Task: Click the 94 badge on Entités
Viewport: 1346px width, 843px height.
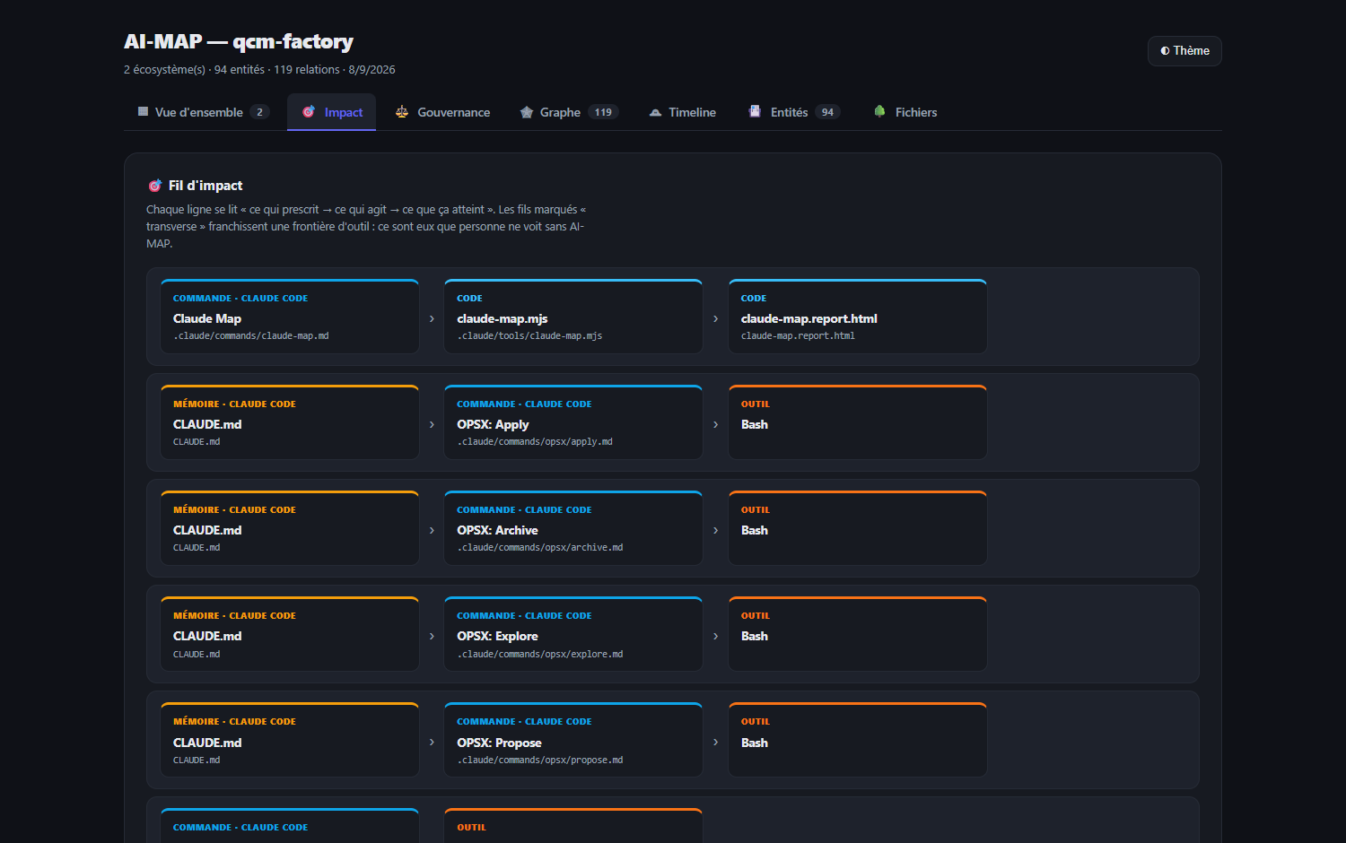Action: click(x=827, y=112)
